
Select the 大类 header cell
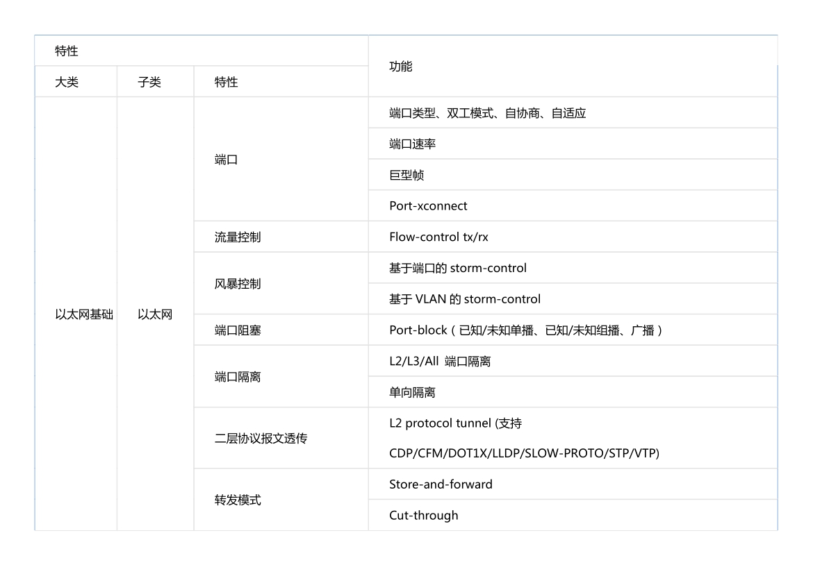(x=76, y=81)
